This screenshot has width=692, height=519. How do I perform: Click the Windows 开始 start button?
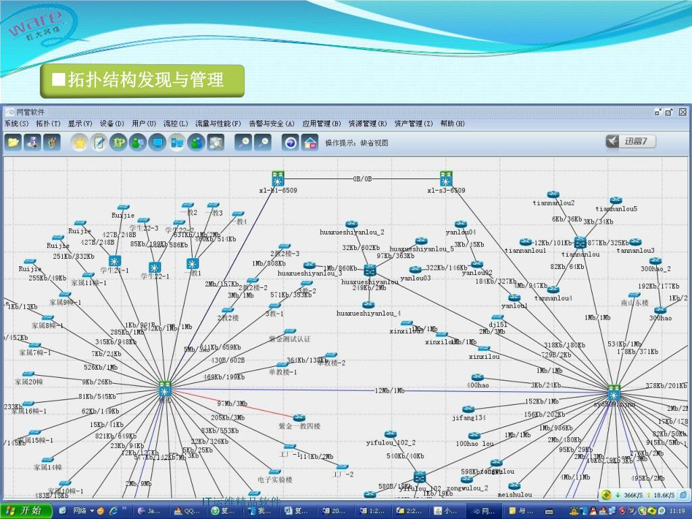(26, 511)
